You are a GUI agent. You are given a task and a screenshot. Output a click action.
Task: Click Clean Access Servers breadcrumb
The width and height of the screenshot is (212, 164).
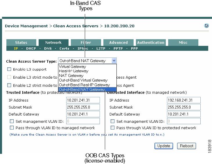(76, 26)
